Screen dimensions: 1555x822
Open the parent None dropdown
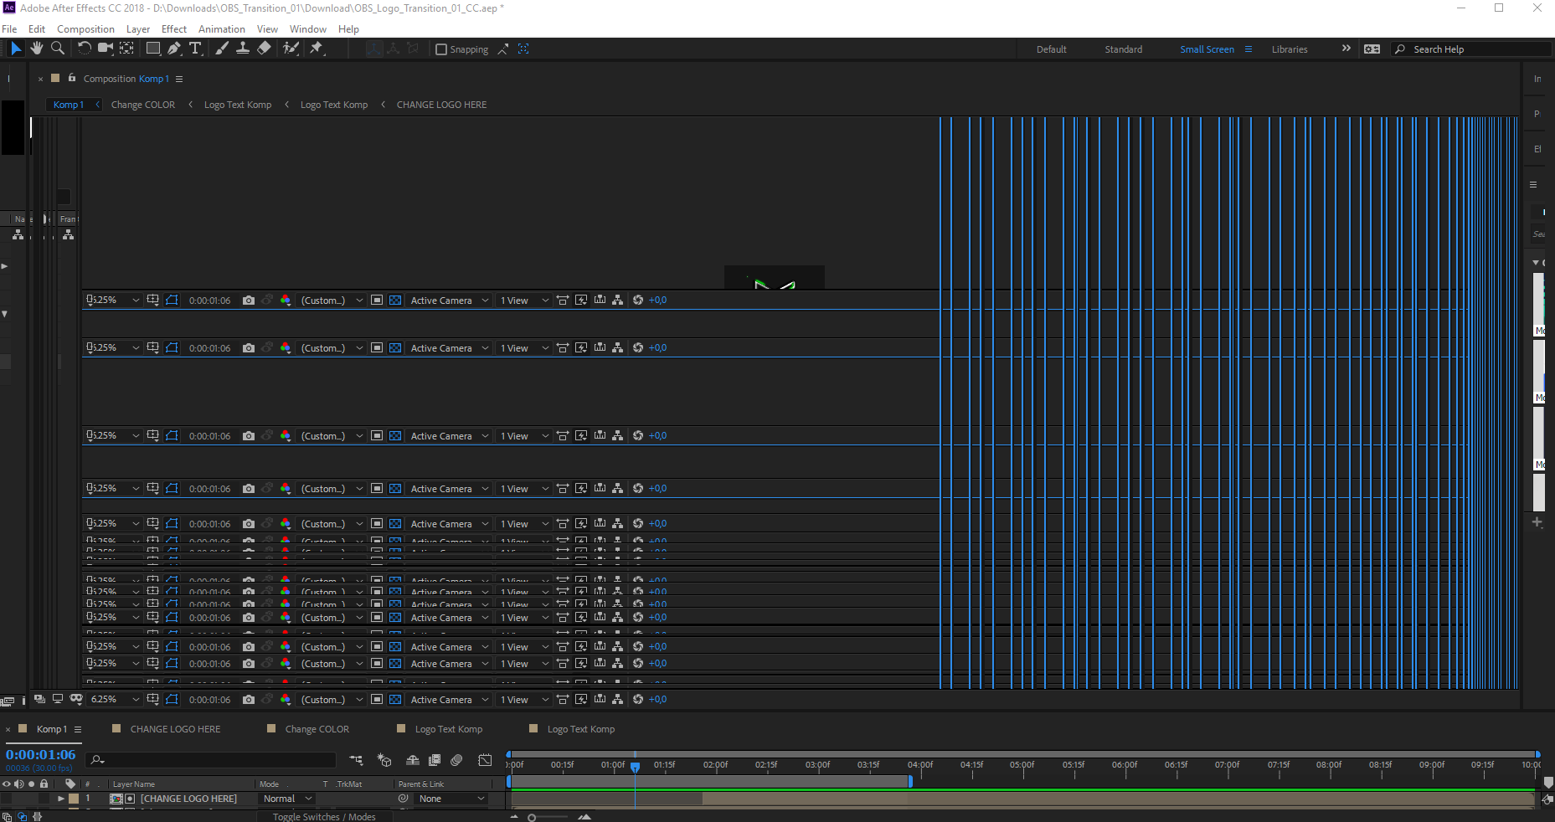pos(451,799)
